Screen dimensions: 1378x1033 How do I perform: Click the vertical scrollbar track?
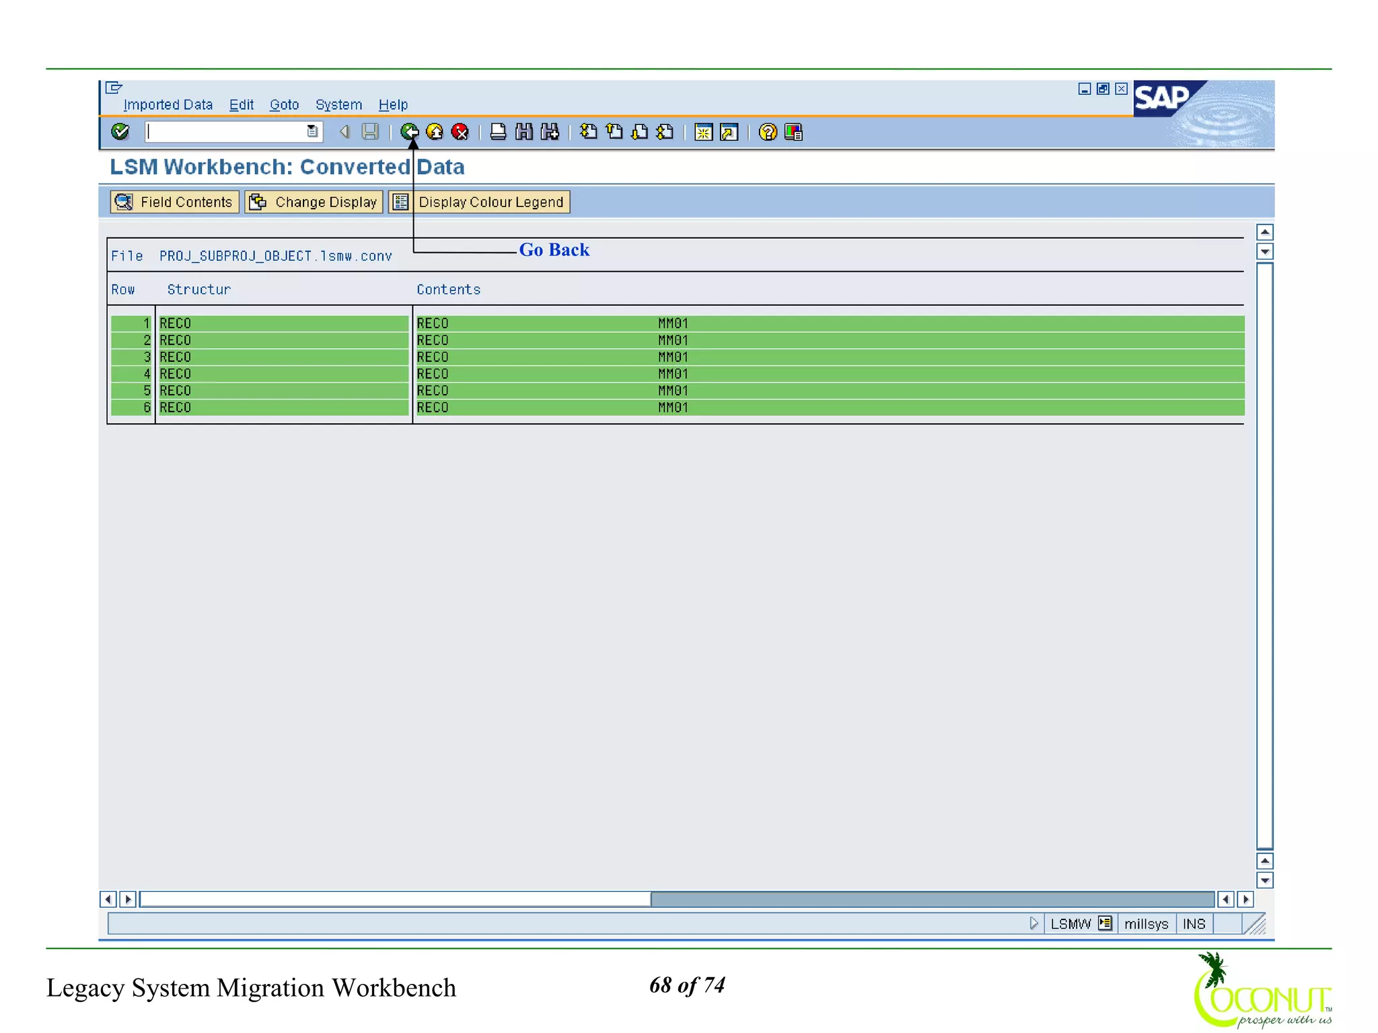tap(1265, 556)
